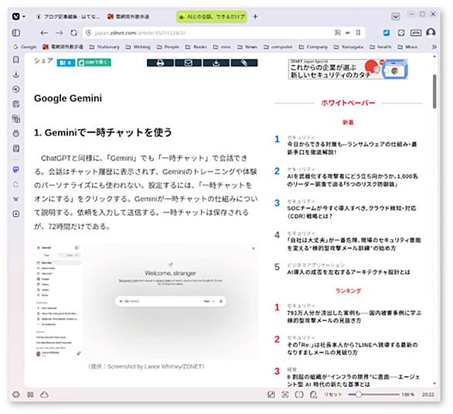The image size is (453, 414).
Task: Click the capture page icon in status bar
Action: coord(285,395)
